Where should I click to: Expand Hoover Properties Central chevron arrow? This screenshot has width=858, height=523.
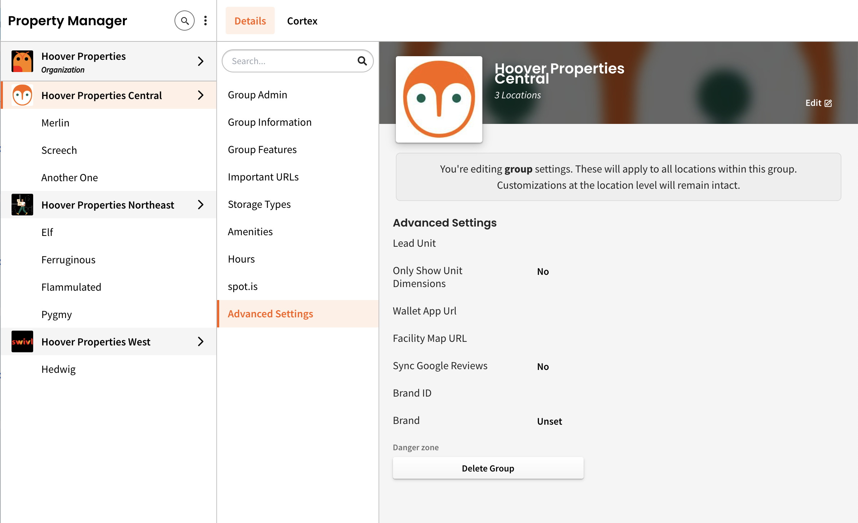pyautogui.click(x=201, y=95)
